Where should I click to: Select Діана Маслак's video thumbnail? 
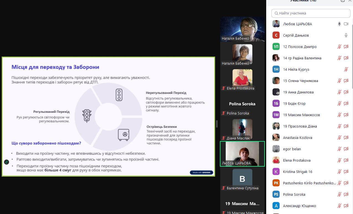242,129
